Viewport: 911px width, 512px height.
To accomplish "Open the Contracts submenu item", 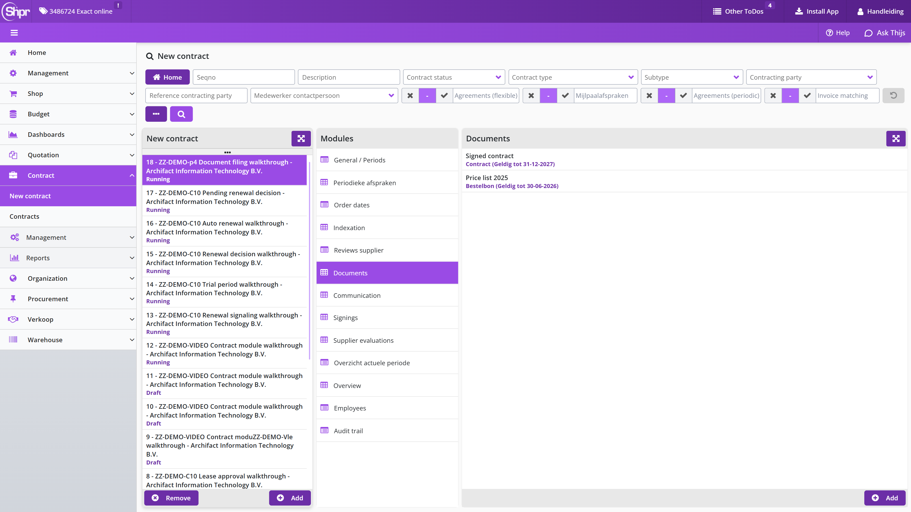I will pyautogui.click(x=68, y=216).
